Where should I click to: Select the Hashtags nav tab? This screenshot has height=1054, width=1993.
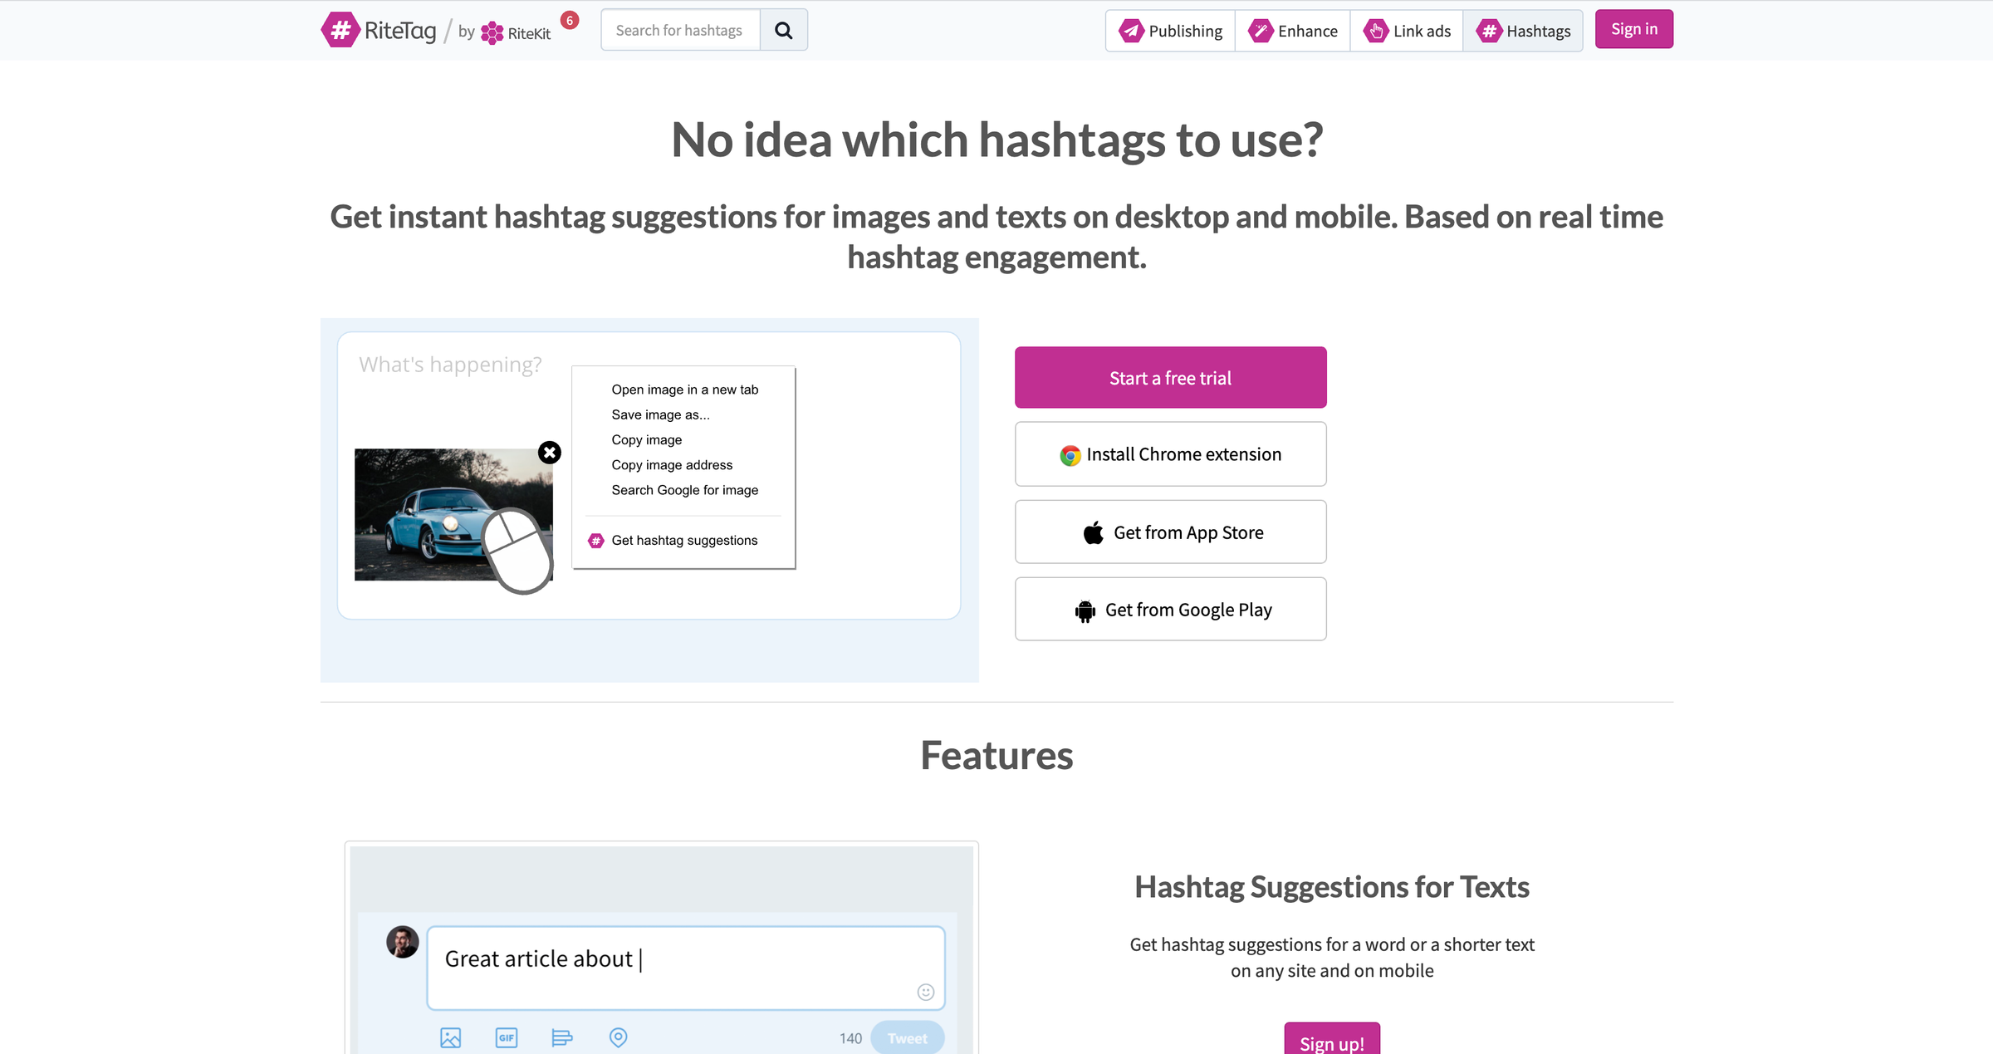pyautogui.click(x=1523, y=31)
